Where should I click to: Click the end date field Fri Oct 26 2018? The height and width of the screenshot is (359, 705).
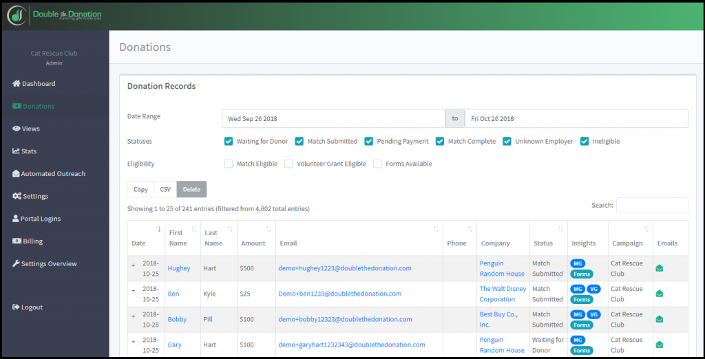pyautogui.click(x=576, y=118)
